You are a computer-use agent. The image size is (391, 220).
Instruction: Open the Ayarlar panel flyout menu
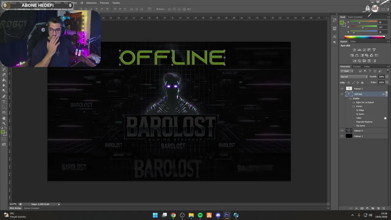click(388, 42)
